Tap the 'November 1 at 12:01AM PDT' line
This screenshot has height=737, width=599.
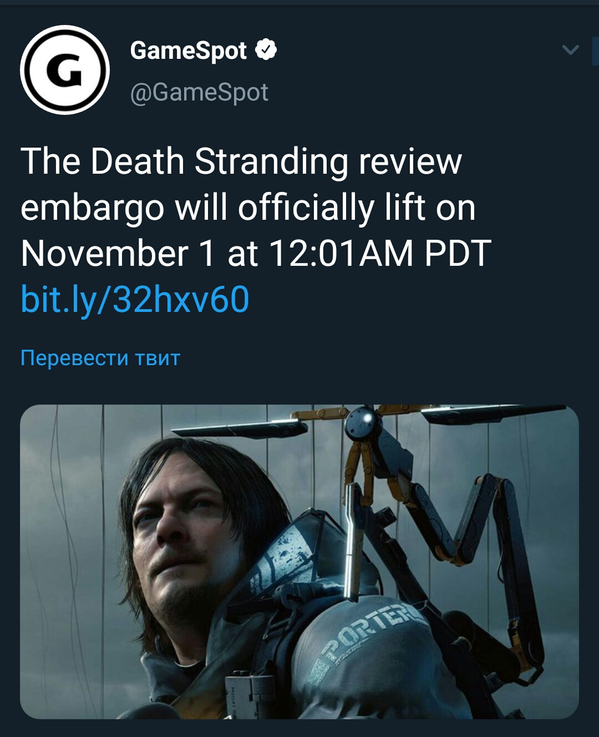coord(256,253)
